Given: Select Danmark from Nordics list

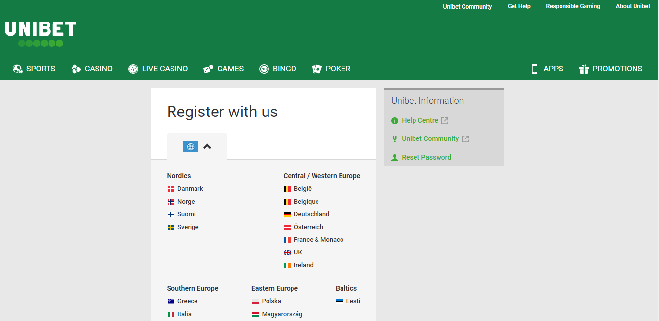Looking at the screenshot, I should point(190,189).
